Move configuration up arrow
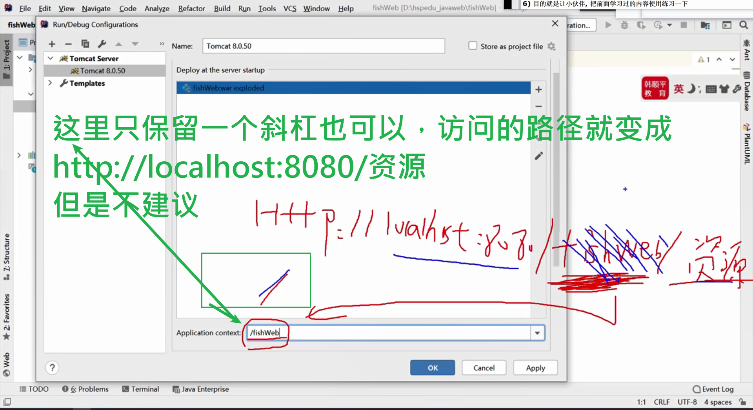Screen dimensions: 753x410 pos(118,44)
